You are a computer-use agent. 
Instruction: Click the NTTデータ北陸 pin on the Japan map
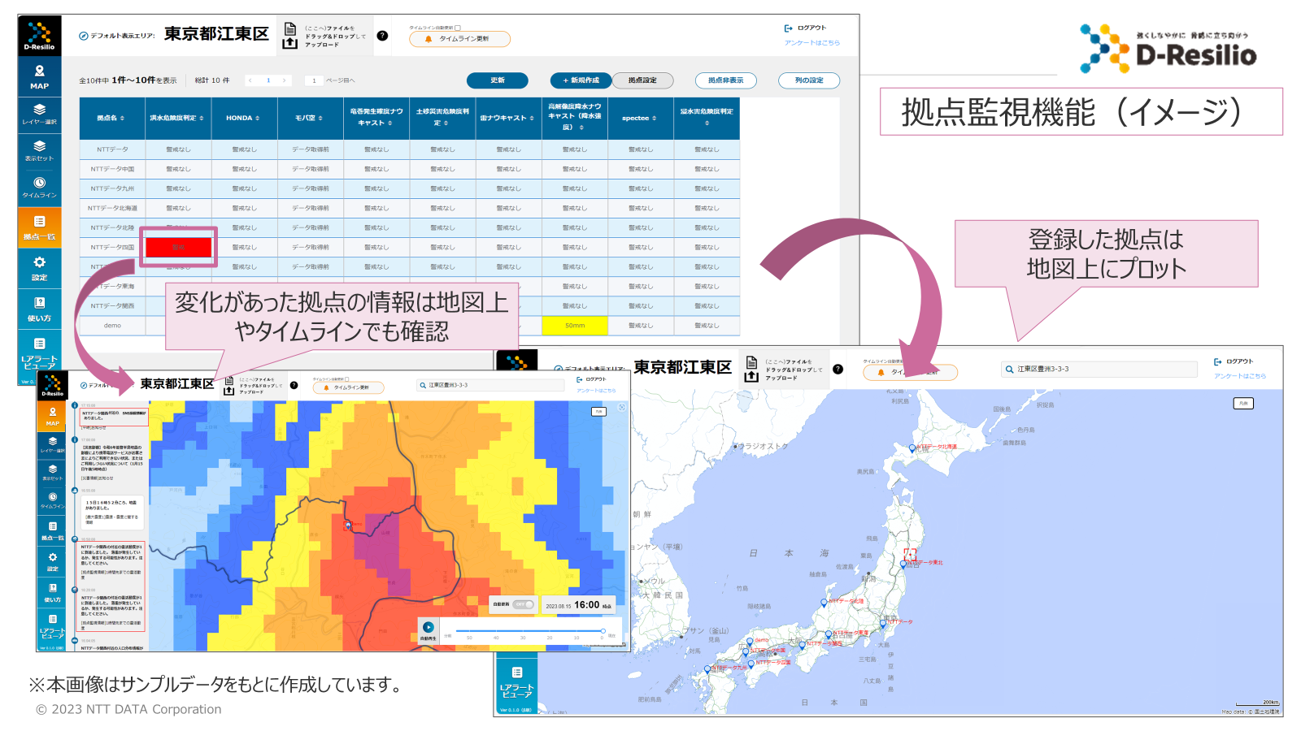click(x=823, y=603)
